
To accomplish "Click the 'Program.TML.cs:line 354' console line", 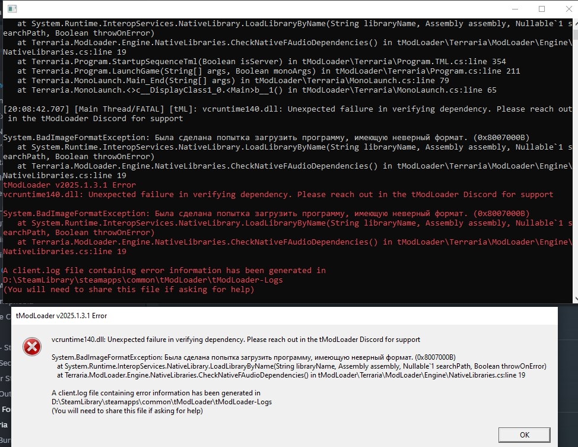I will point(261,61).
